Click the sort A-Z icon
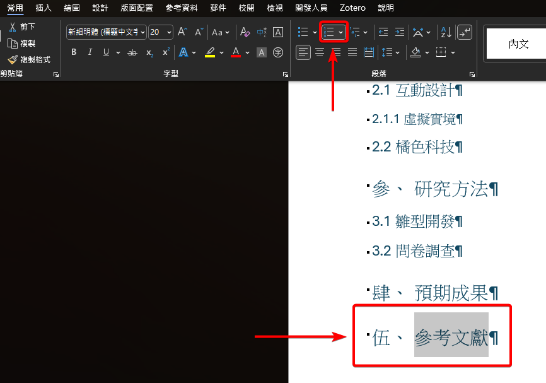This screenshot has height=383, width=546. click(445, 32)
